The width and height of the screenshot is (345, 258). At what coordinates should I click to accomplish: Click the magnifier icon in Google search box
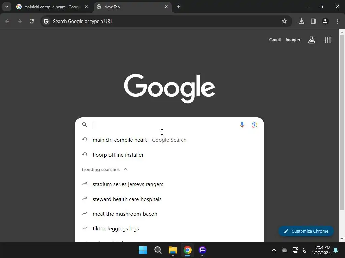point(85,125)
